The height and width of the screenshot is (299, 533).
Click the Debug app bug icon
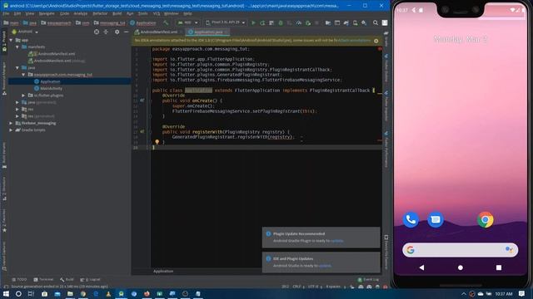[281, 22]
